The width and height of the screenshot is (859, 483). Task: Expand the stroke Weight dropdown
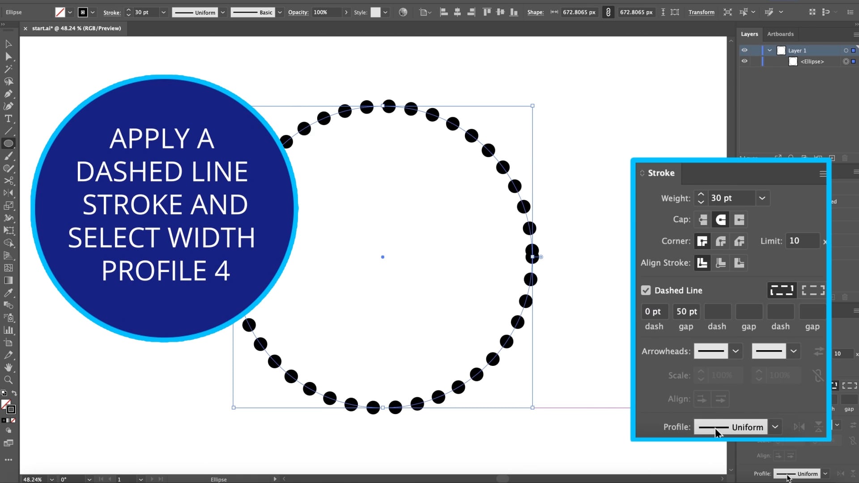tap(762, 198)
